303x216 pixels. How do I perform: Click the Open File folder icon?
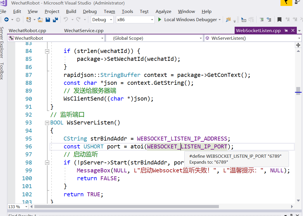(40, 19)
